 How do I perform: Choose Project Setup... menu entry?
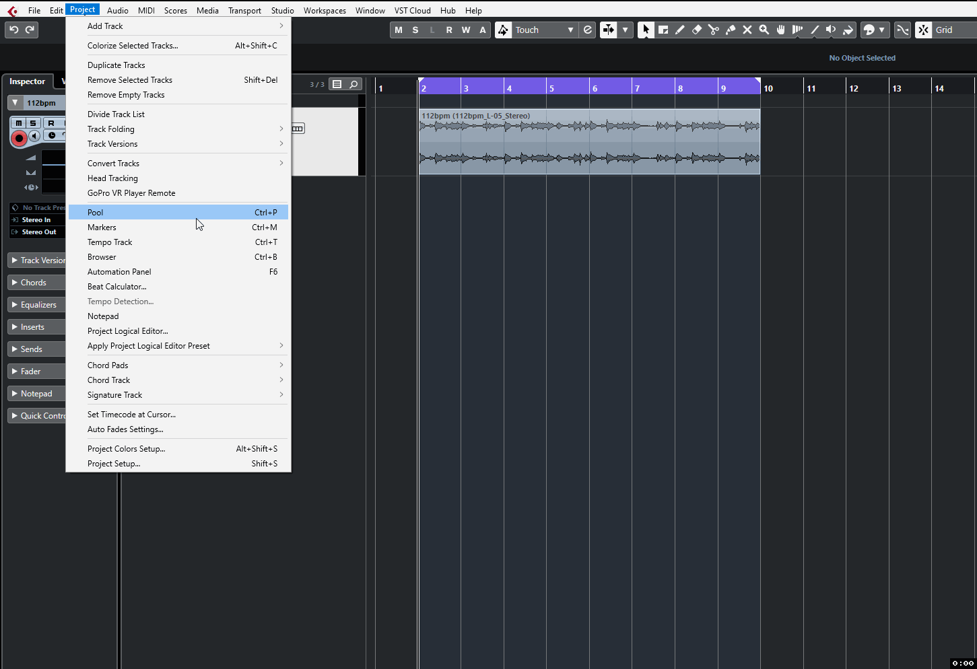click(x=178, y=464)
